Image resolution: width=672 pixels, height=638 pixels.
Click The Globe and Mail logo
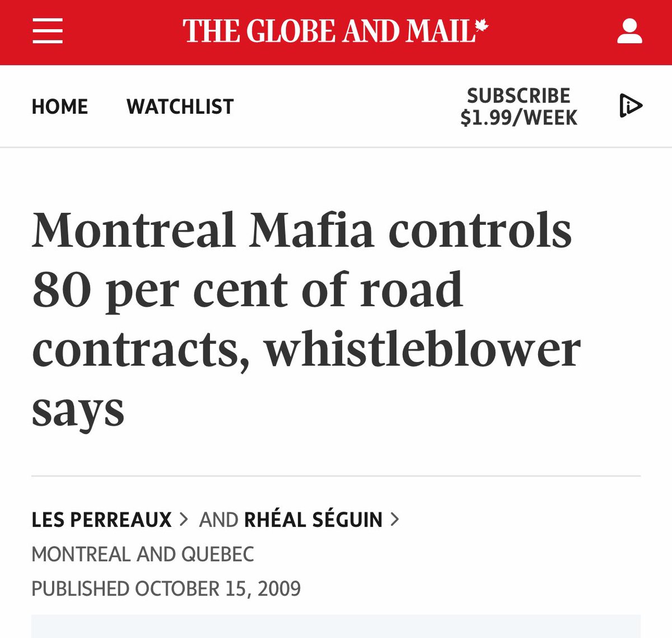pyautogui.click(x=330, y=31)
